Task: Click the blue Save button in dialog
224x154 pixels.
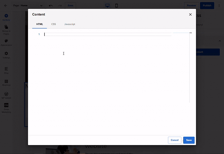Action: point(189,140)
